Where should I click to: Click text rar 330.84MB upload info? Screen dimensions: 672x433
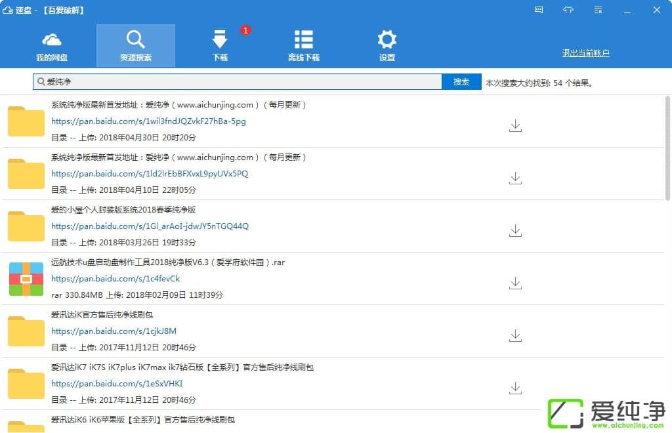(137, 295)
